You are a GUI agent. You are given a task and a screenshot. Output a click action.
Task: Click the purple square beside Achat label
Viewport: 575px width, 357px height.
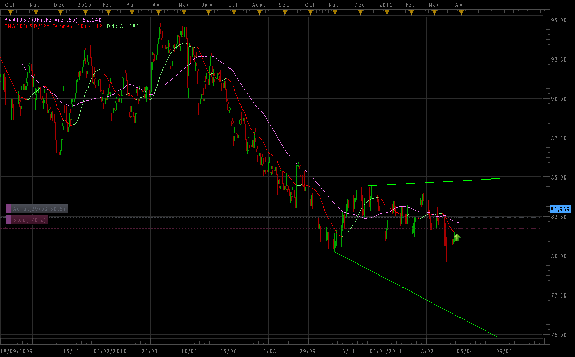[x=8, y=209]
